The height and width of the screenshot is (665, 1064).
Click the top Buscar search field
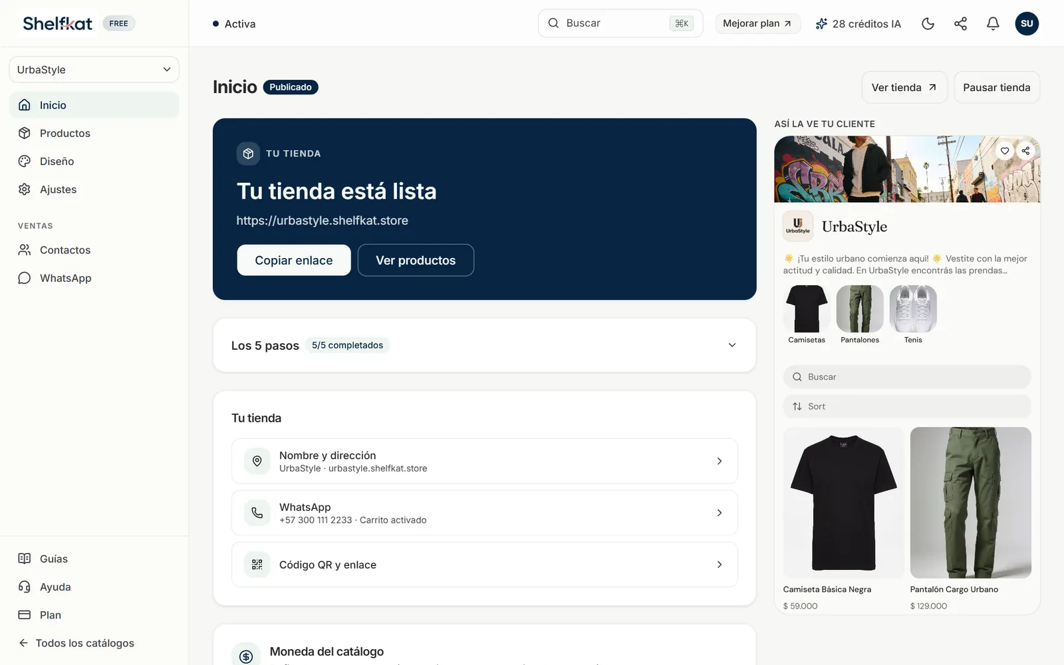coord(620,23)
